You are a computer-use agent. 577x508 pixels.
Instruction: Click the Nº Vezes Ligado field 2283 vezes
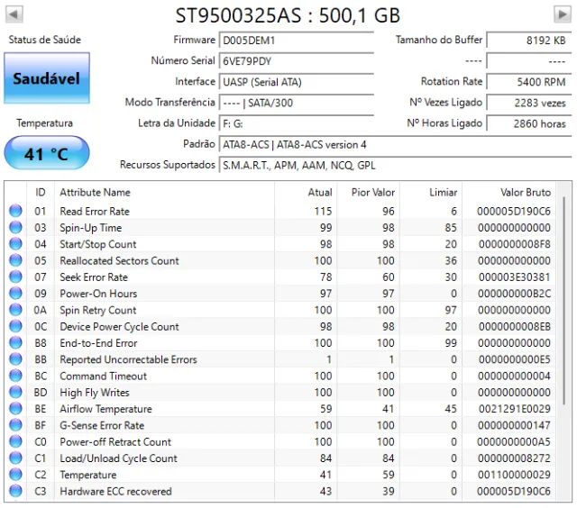click(529, 103)
